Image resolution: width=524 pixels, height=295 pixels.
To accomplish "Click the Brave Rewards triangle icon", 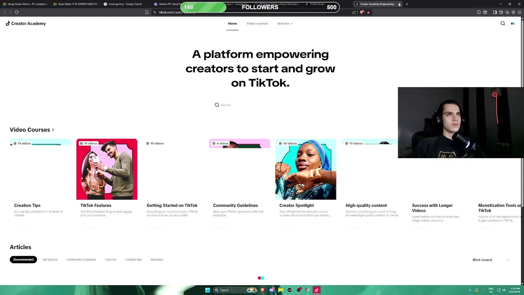I will [x=368, y=12].
